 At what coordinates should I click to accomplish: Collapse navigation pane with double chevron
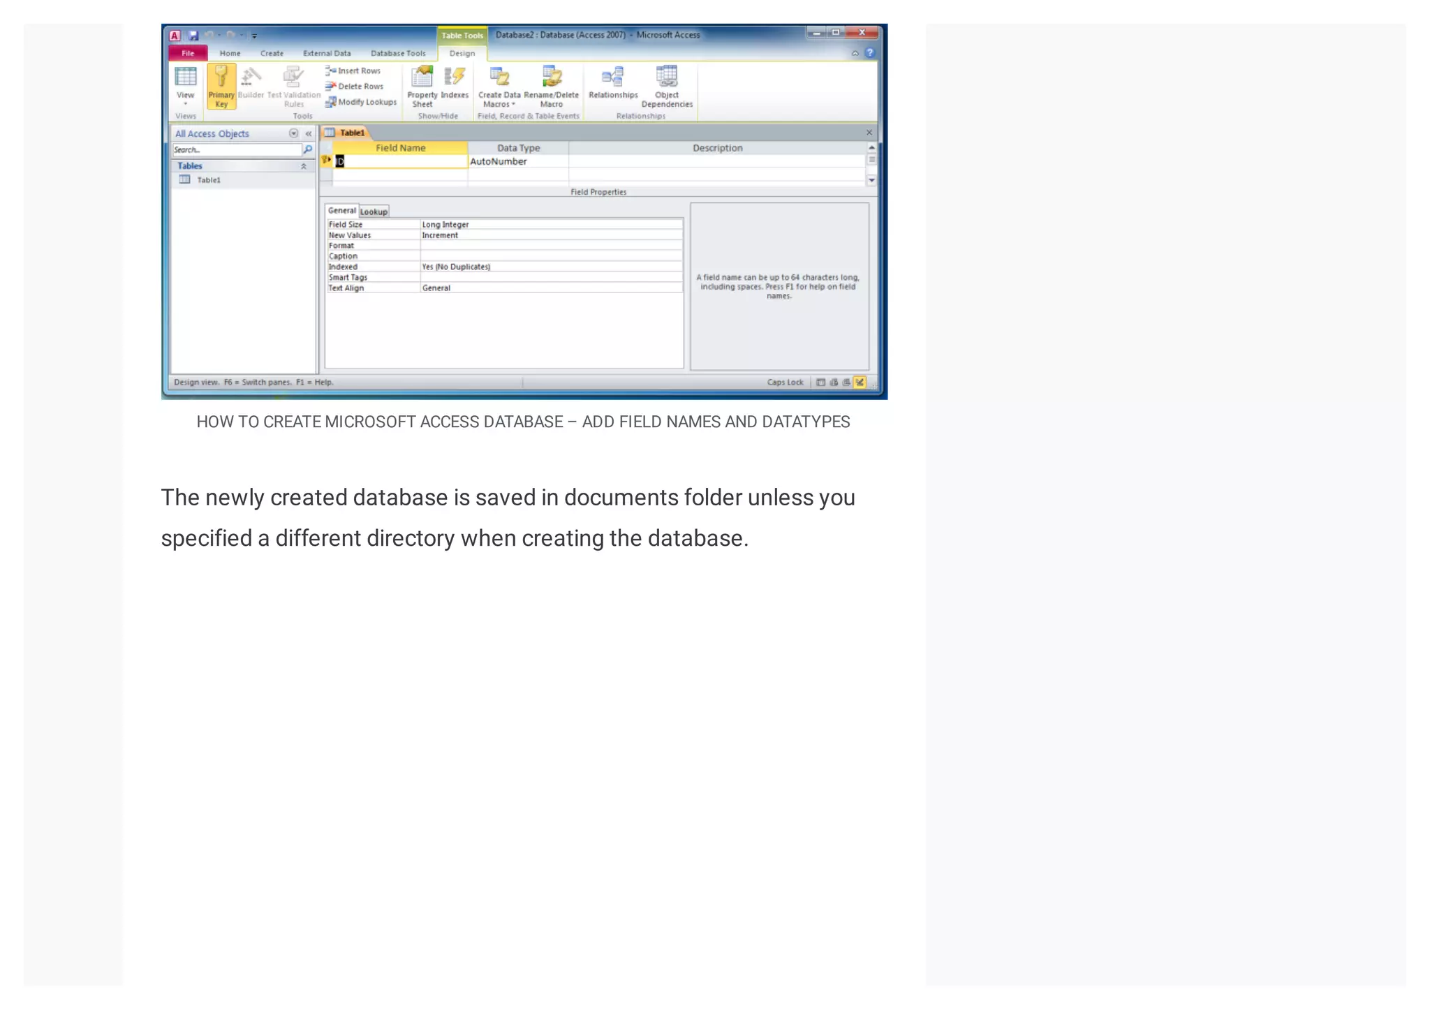[x=309, y=133]
